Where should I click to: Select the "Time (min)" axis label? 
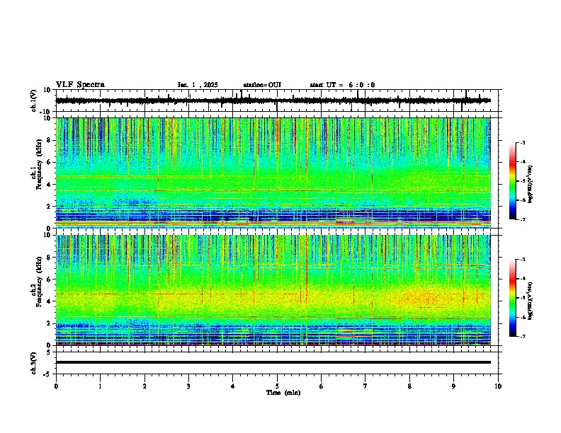[283, 393]
